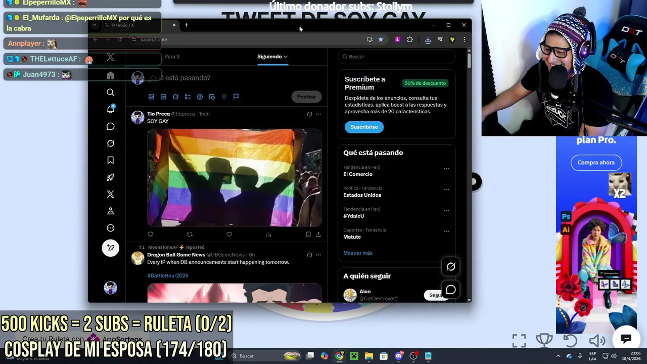
Task: Reply to Tío Preca's SOY GAY post
Action: 150,234
